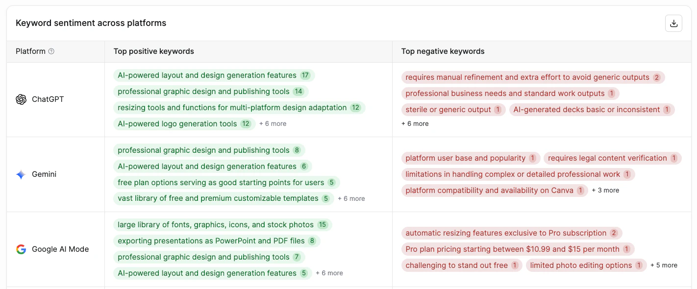
Task: Click "sterile or generic output" negative tag
Action: click(x=453, y=110)
